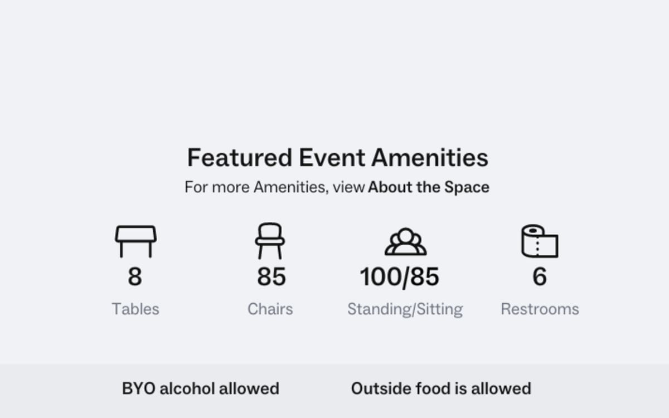Click the table icon above Tables
Viewport: 669px width, 418px height.
click(x=135, y=241)
